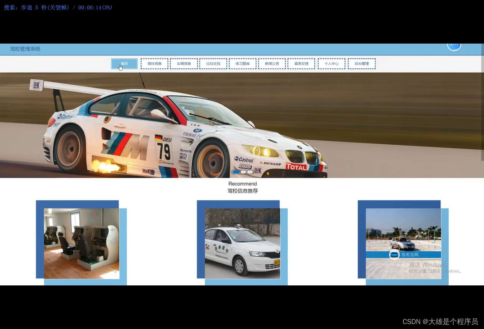
Task: Click 新闻公告 navigation item
Action: [x=272, y=64]
